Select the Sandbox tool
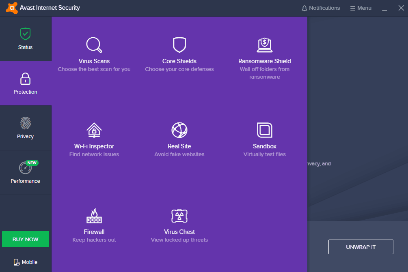 [264, 135]
